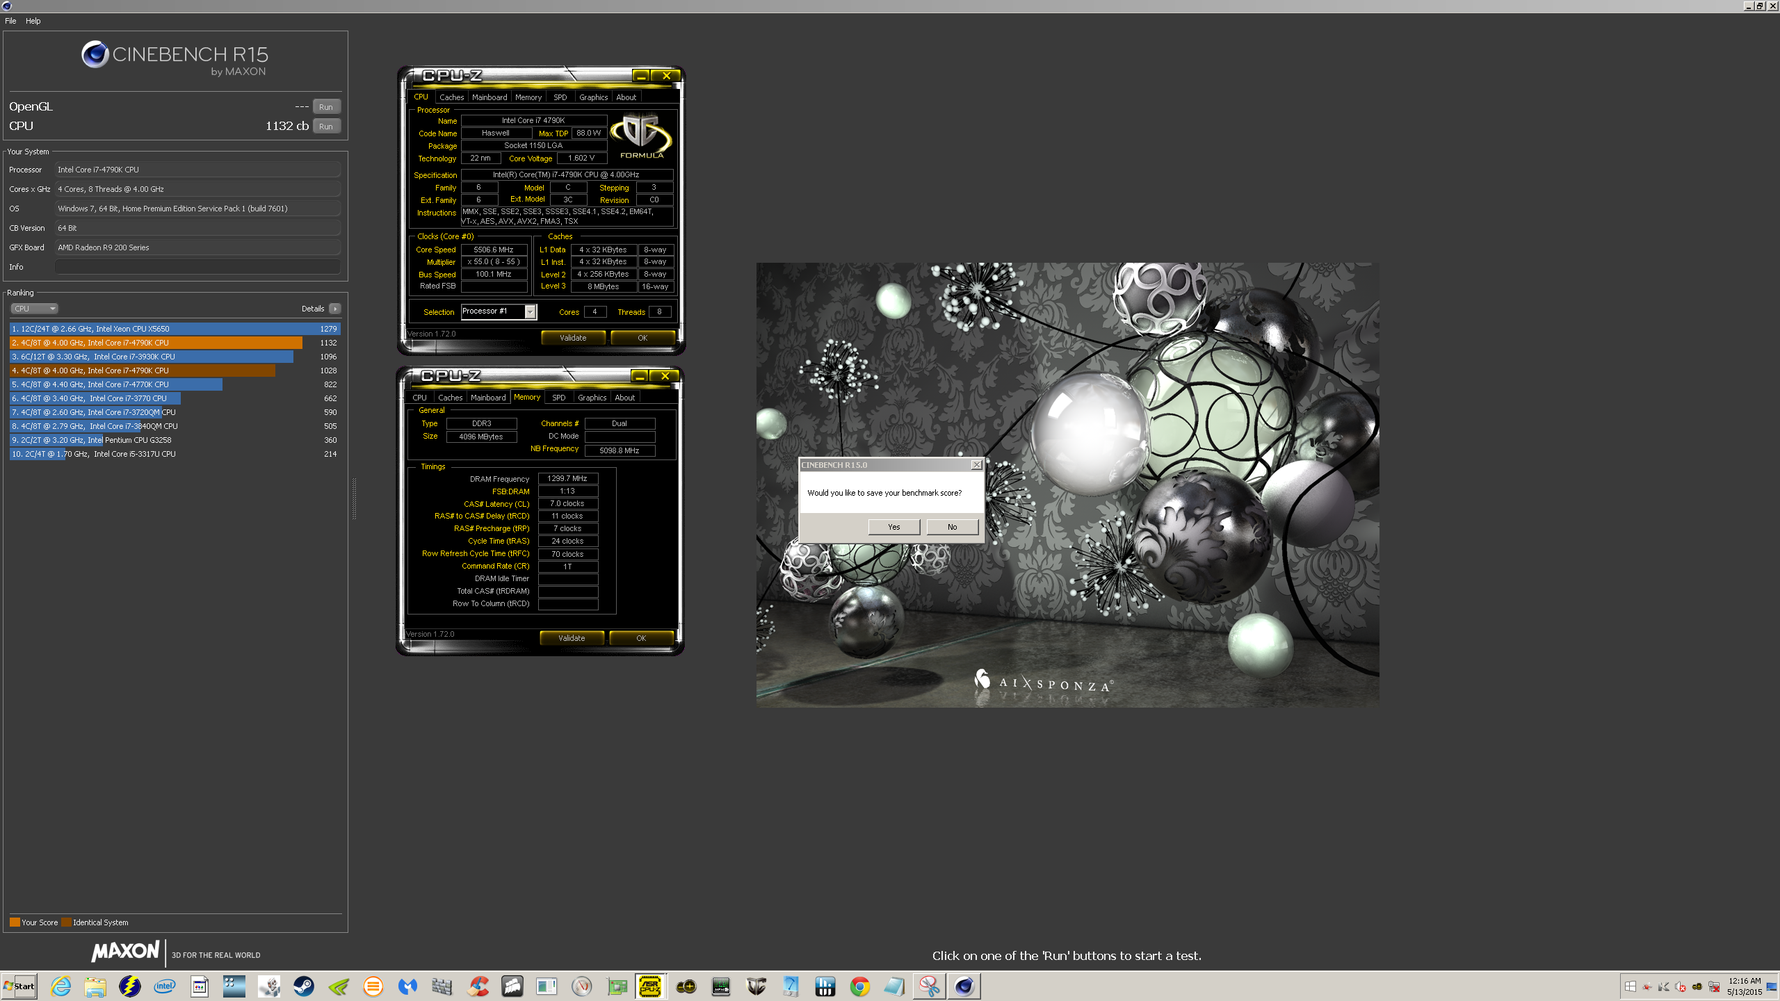Click the muted speaker tray icon
The height and width of the screenshot is (1001, 1780).
pyautogui.click(x=1681, y=986)
